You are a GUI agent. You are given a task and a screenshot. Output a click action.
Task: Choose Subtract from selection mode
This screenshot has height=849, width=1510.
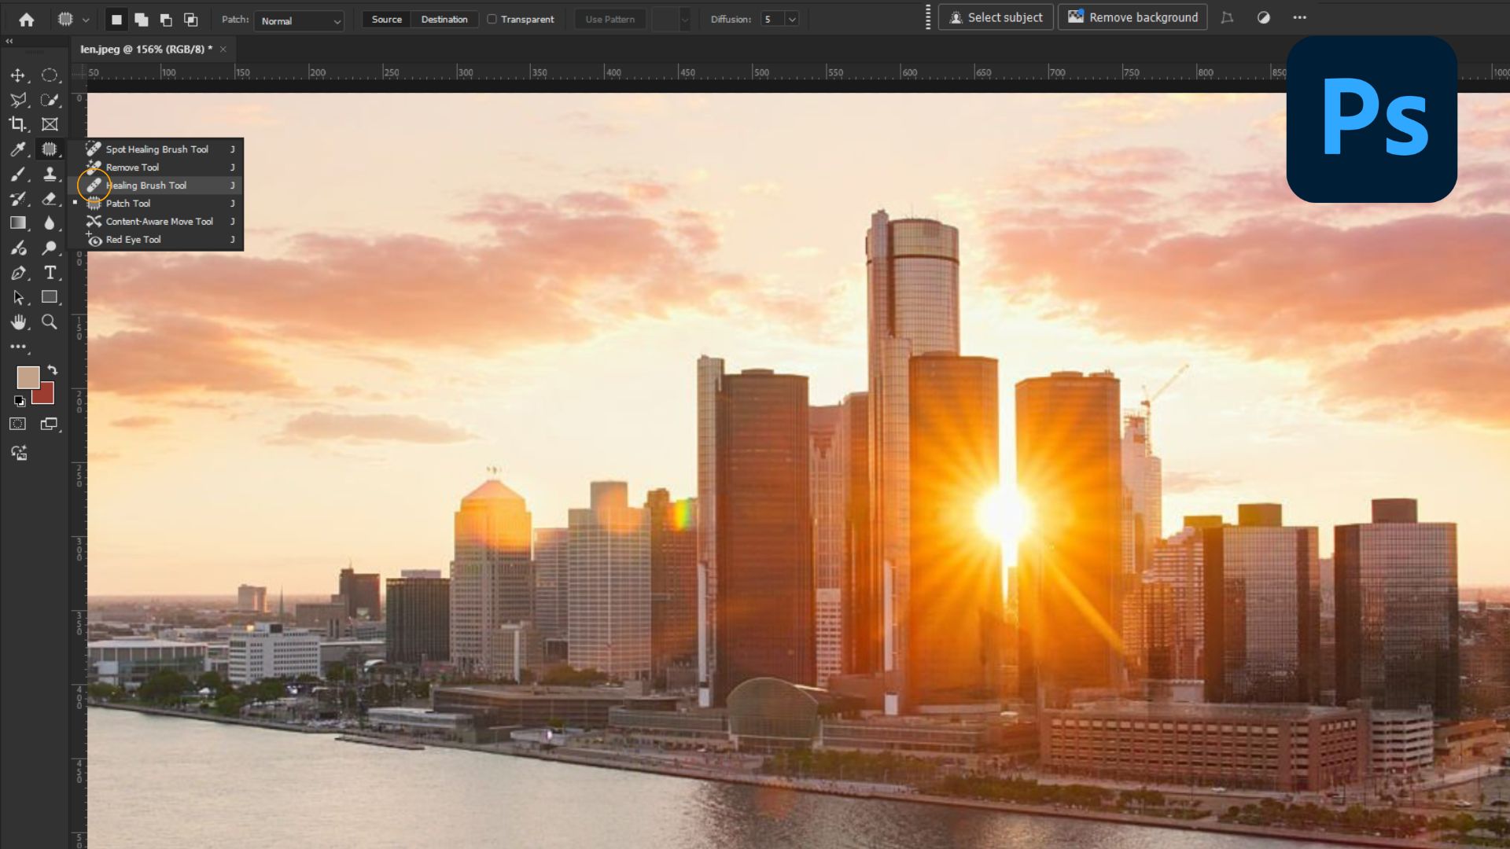pyautogui.click(x=166, y=20)
